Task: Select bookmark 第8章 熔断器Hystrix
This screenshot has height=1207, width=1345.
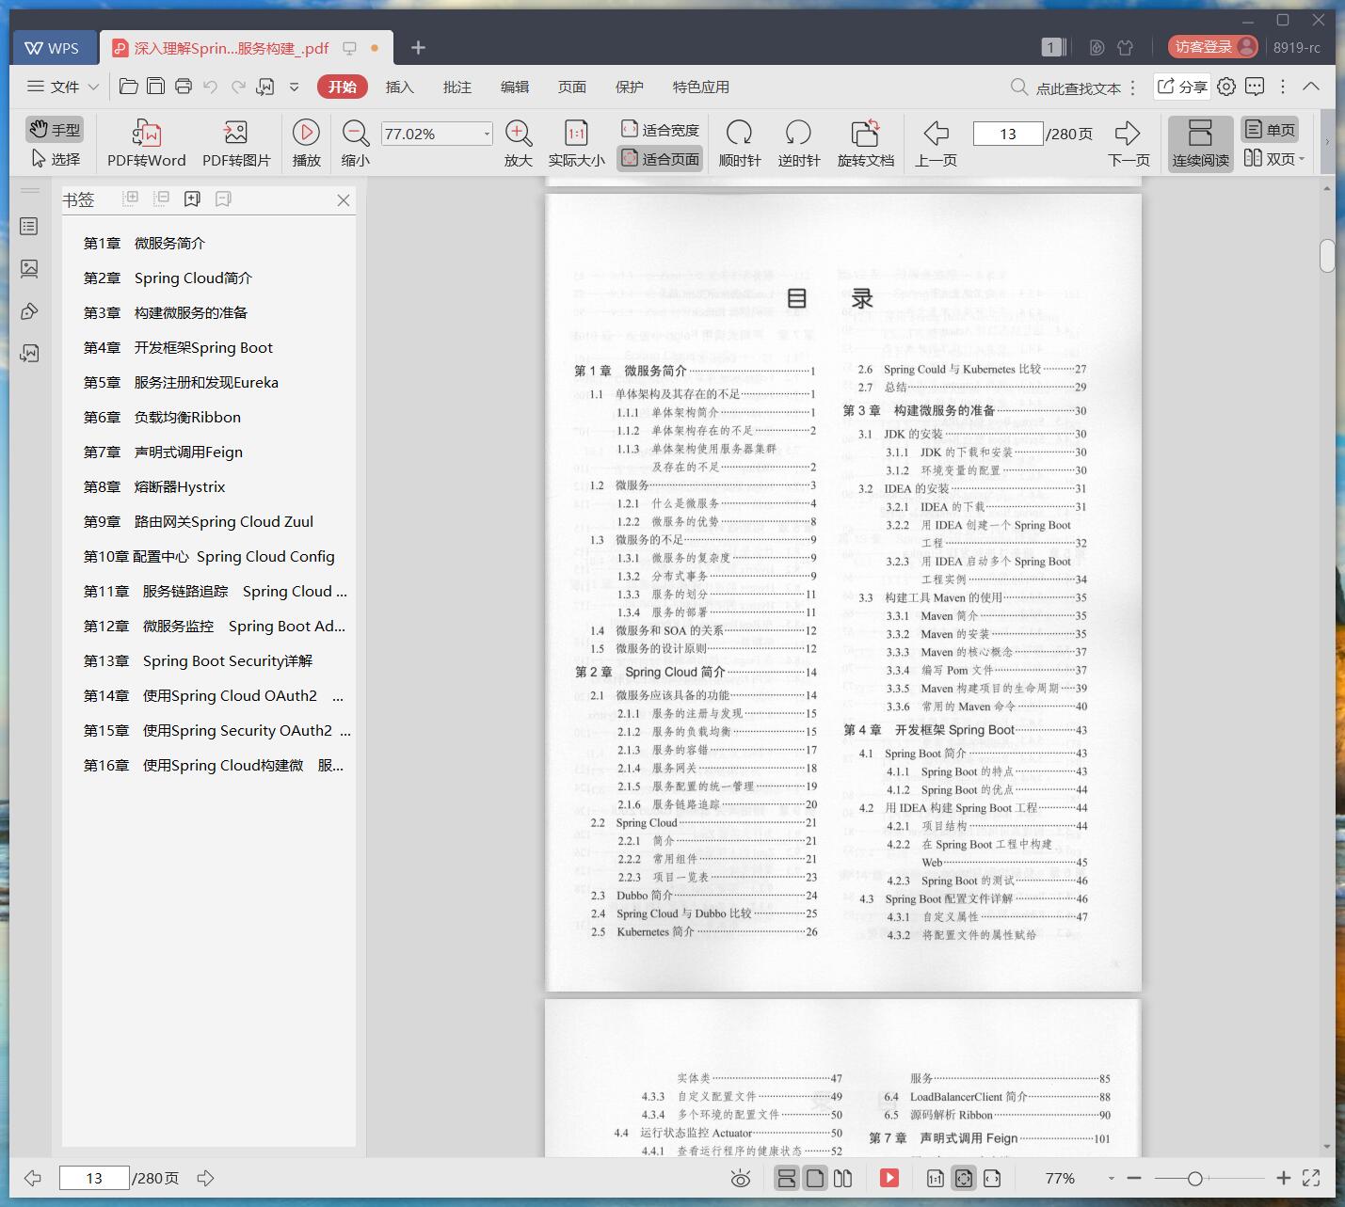Action: [154, 486]
